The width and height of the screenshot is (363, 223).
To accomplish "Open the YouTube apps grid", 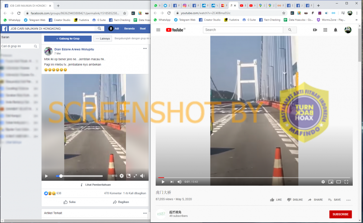I will tap(325, 30).
